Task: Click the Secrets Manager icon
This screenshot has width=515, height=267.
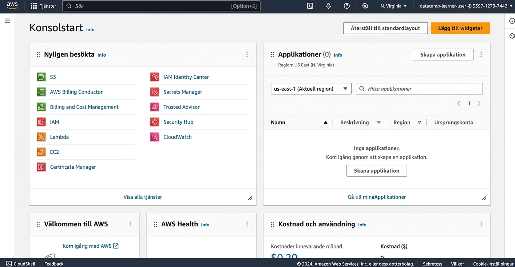Action: point(155,92)
